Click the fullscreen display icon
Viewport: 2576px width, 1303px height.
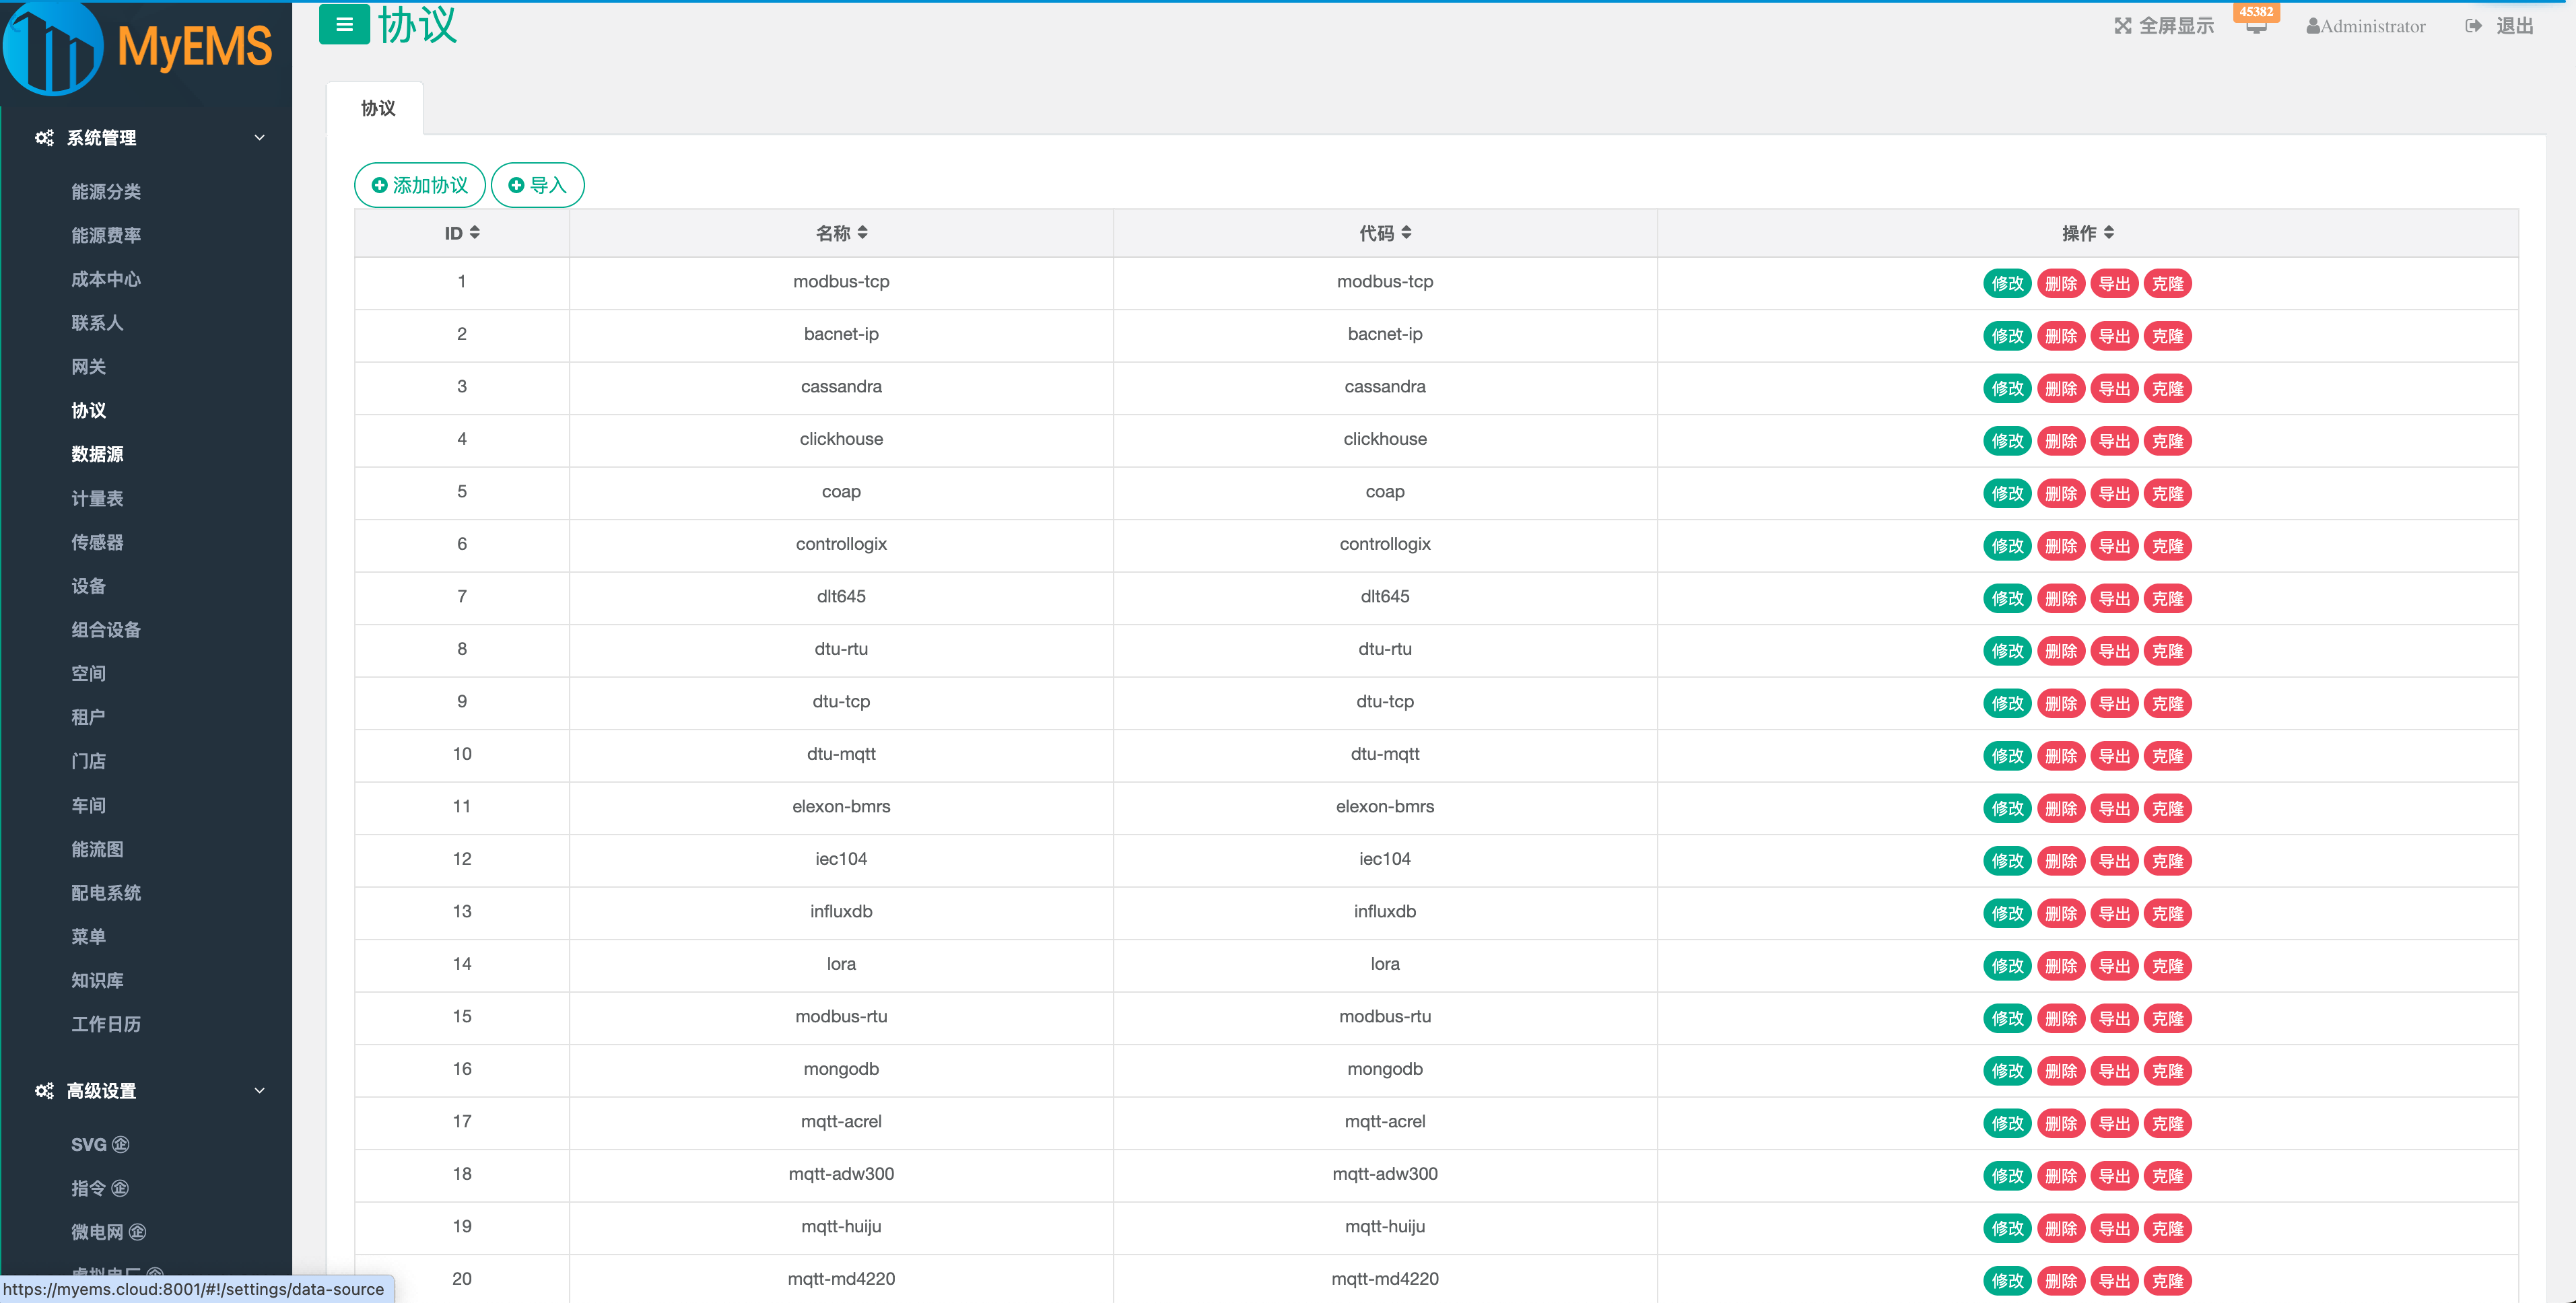pos(2122,26)
